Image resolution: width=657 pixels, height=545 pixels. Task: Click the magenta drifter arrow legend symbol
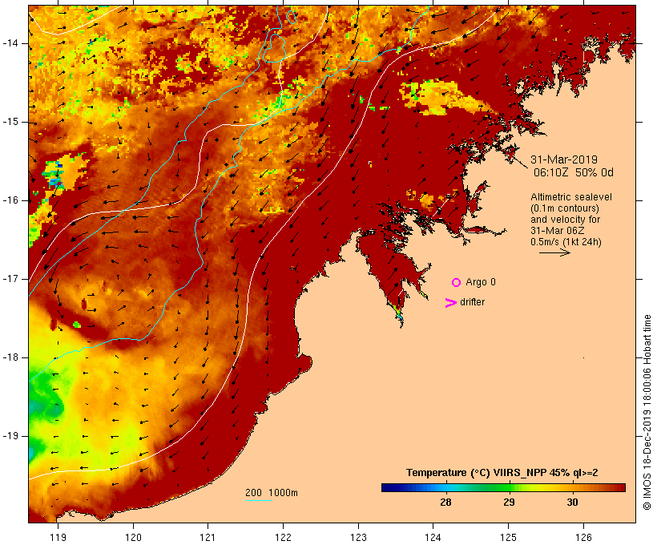pos(450,303)
